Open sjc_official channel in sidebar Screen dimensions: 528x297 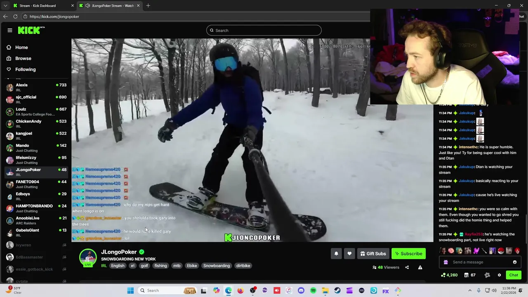(36, 99)
